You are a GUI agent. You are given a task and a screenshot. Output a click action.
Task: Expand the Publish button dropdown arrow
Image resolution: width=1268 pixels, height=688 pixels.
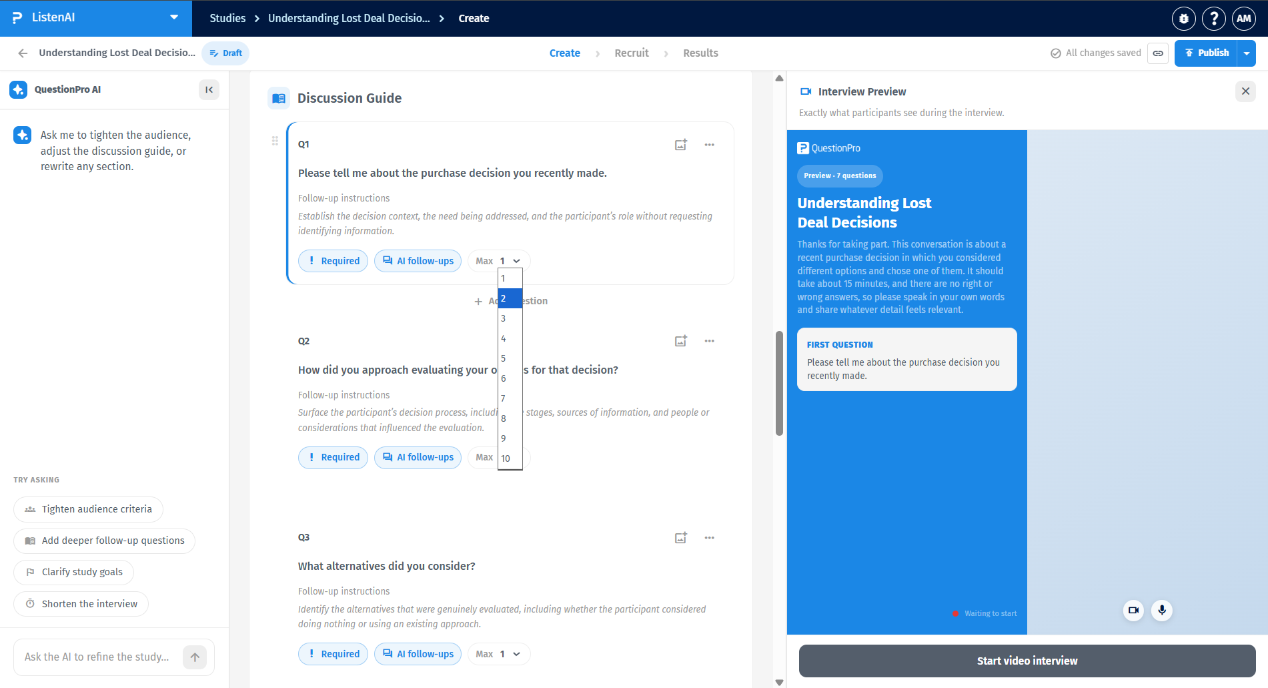click(1247, 53)
